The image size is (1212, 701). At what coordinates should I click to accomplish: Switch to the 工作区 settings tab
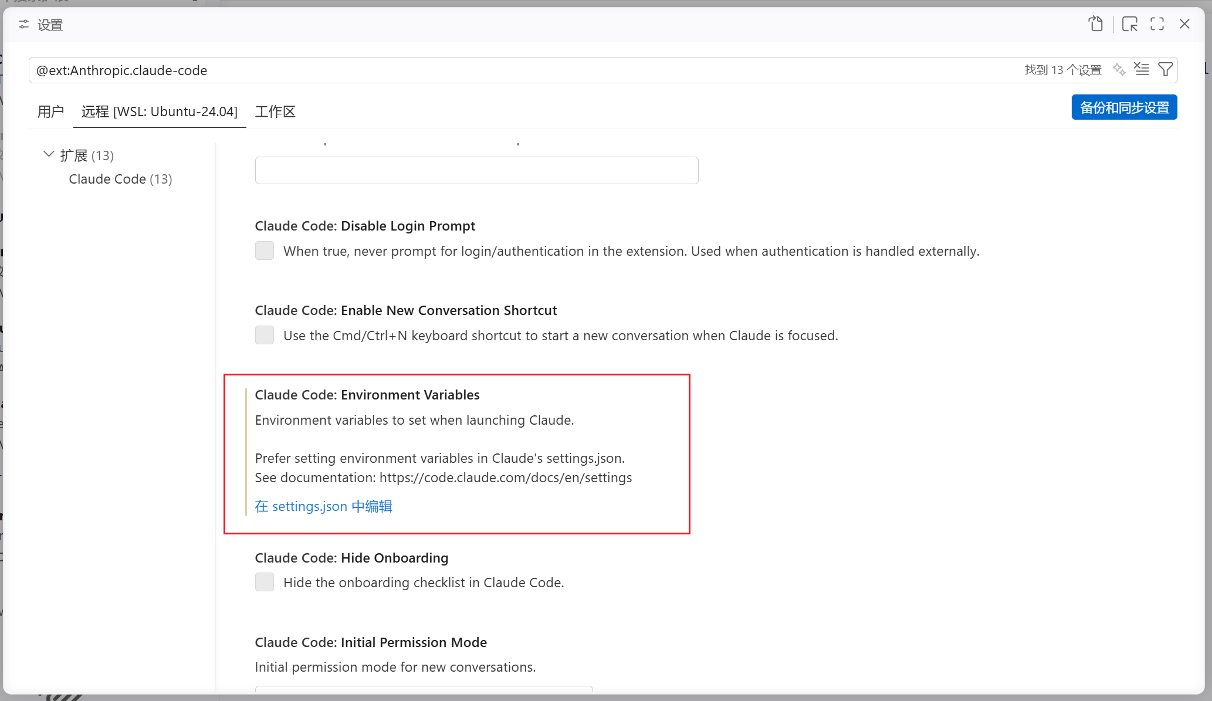coord(275,111)
